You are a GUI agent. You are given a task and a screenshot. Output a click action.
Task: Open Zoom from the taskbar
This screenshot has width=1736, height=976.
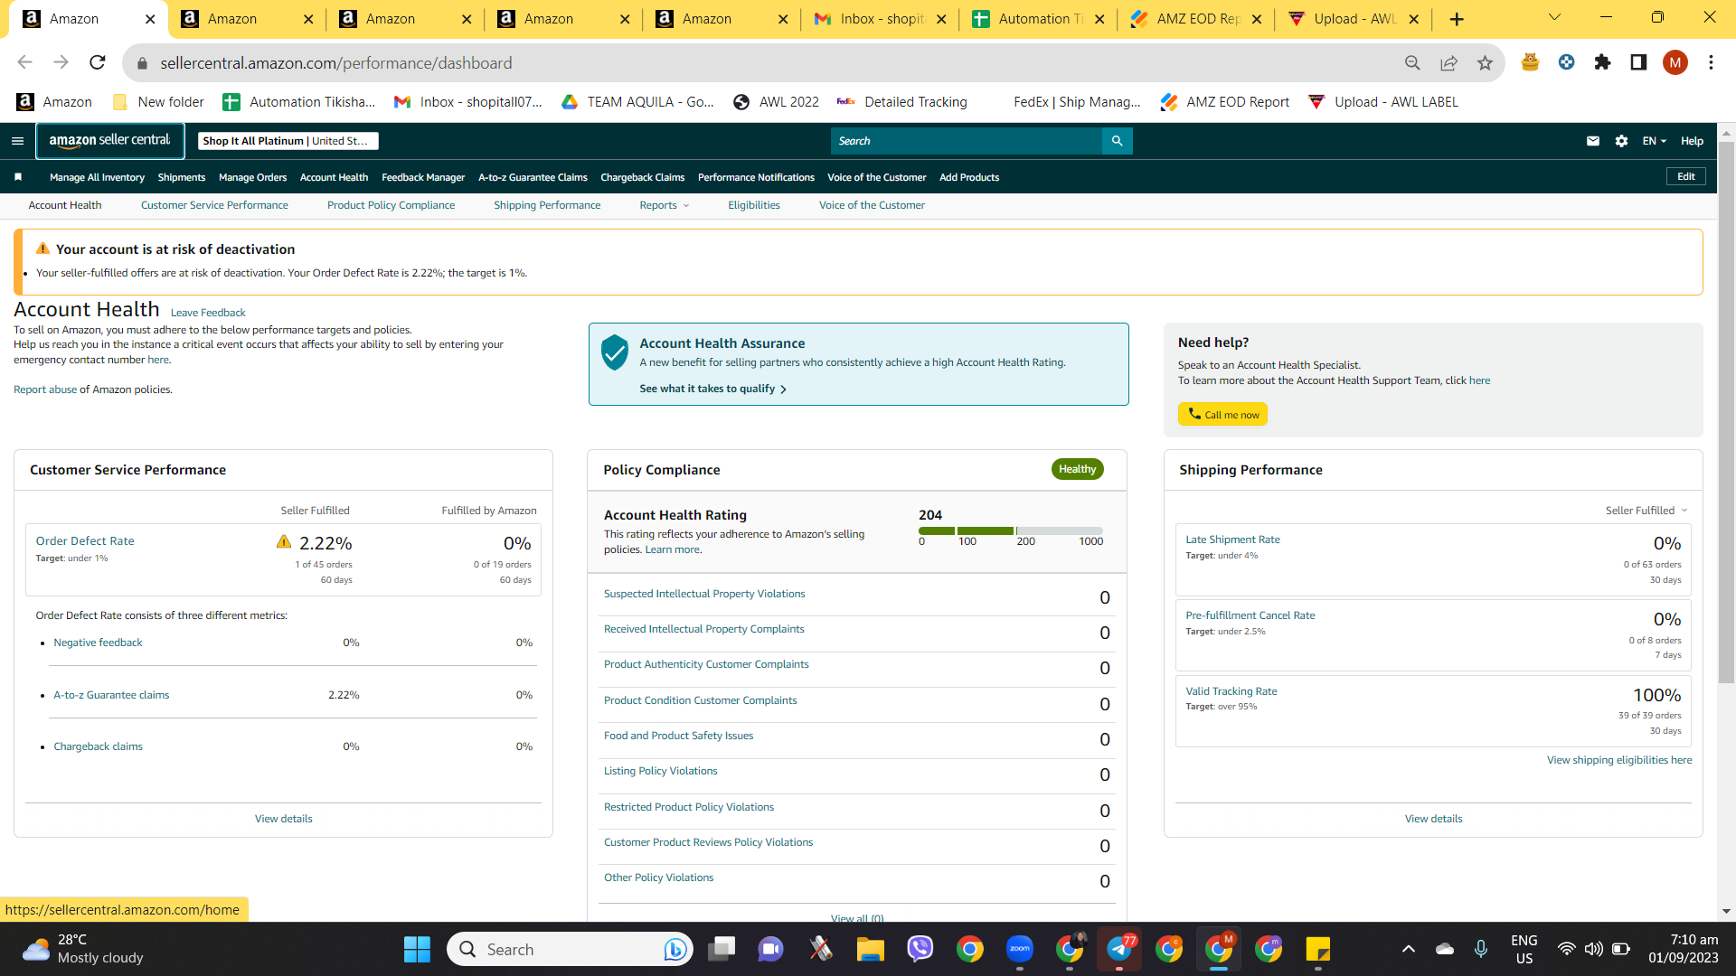(x=1020, y=949)
